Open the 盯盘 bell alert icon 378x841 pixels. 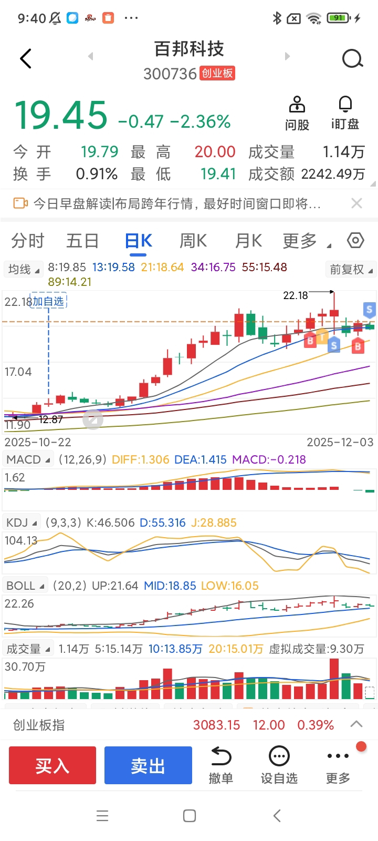(x=345, y=112)
